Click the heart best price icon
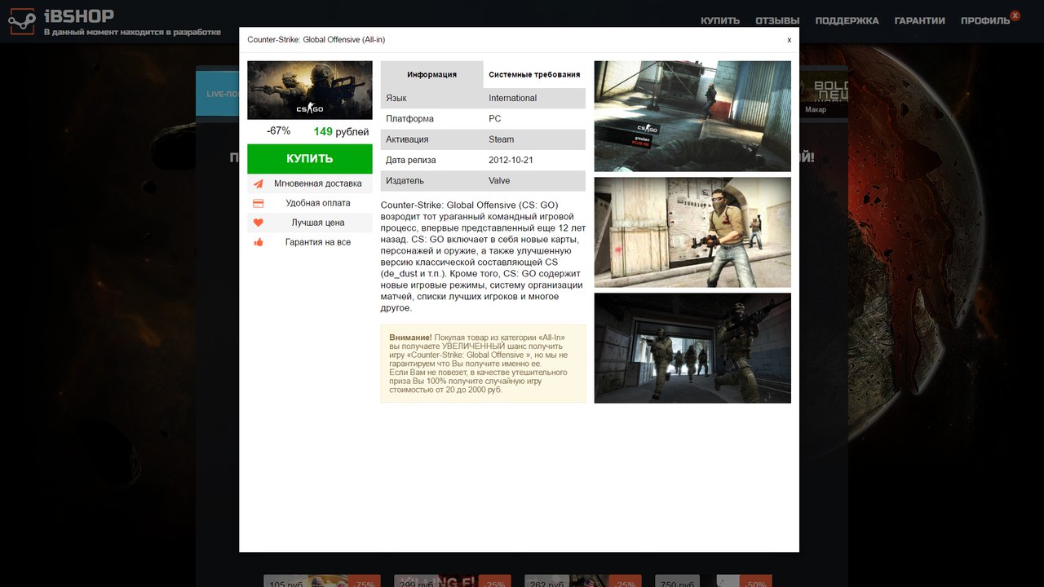The width and height of the screenshot is (1044, 587). (x=259, y=223)
